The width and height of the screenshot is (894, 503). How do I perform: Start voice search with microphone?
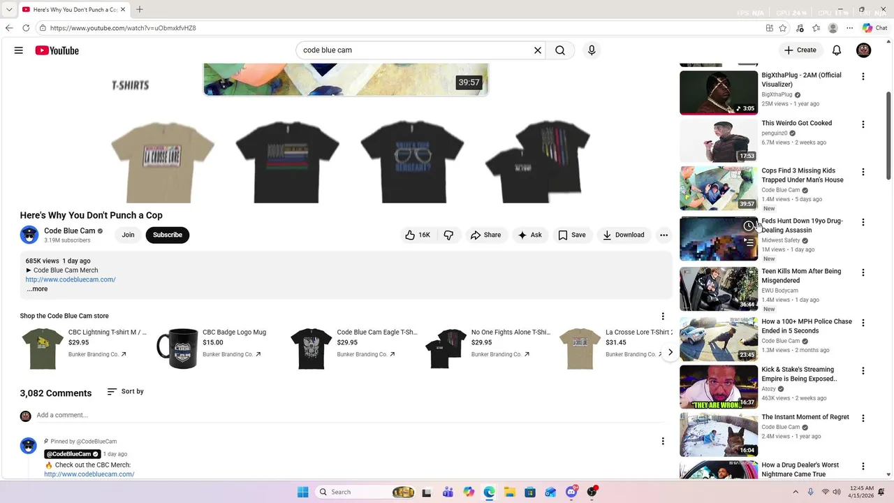pyautogui.click(x=592, y=50)
